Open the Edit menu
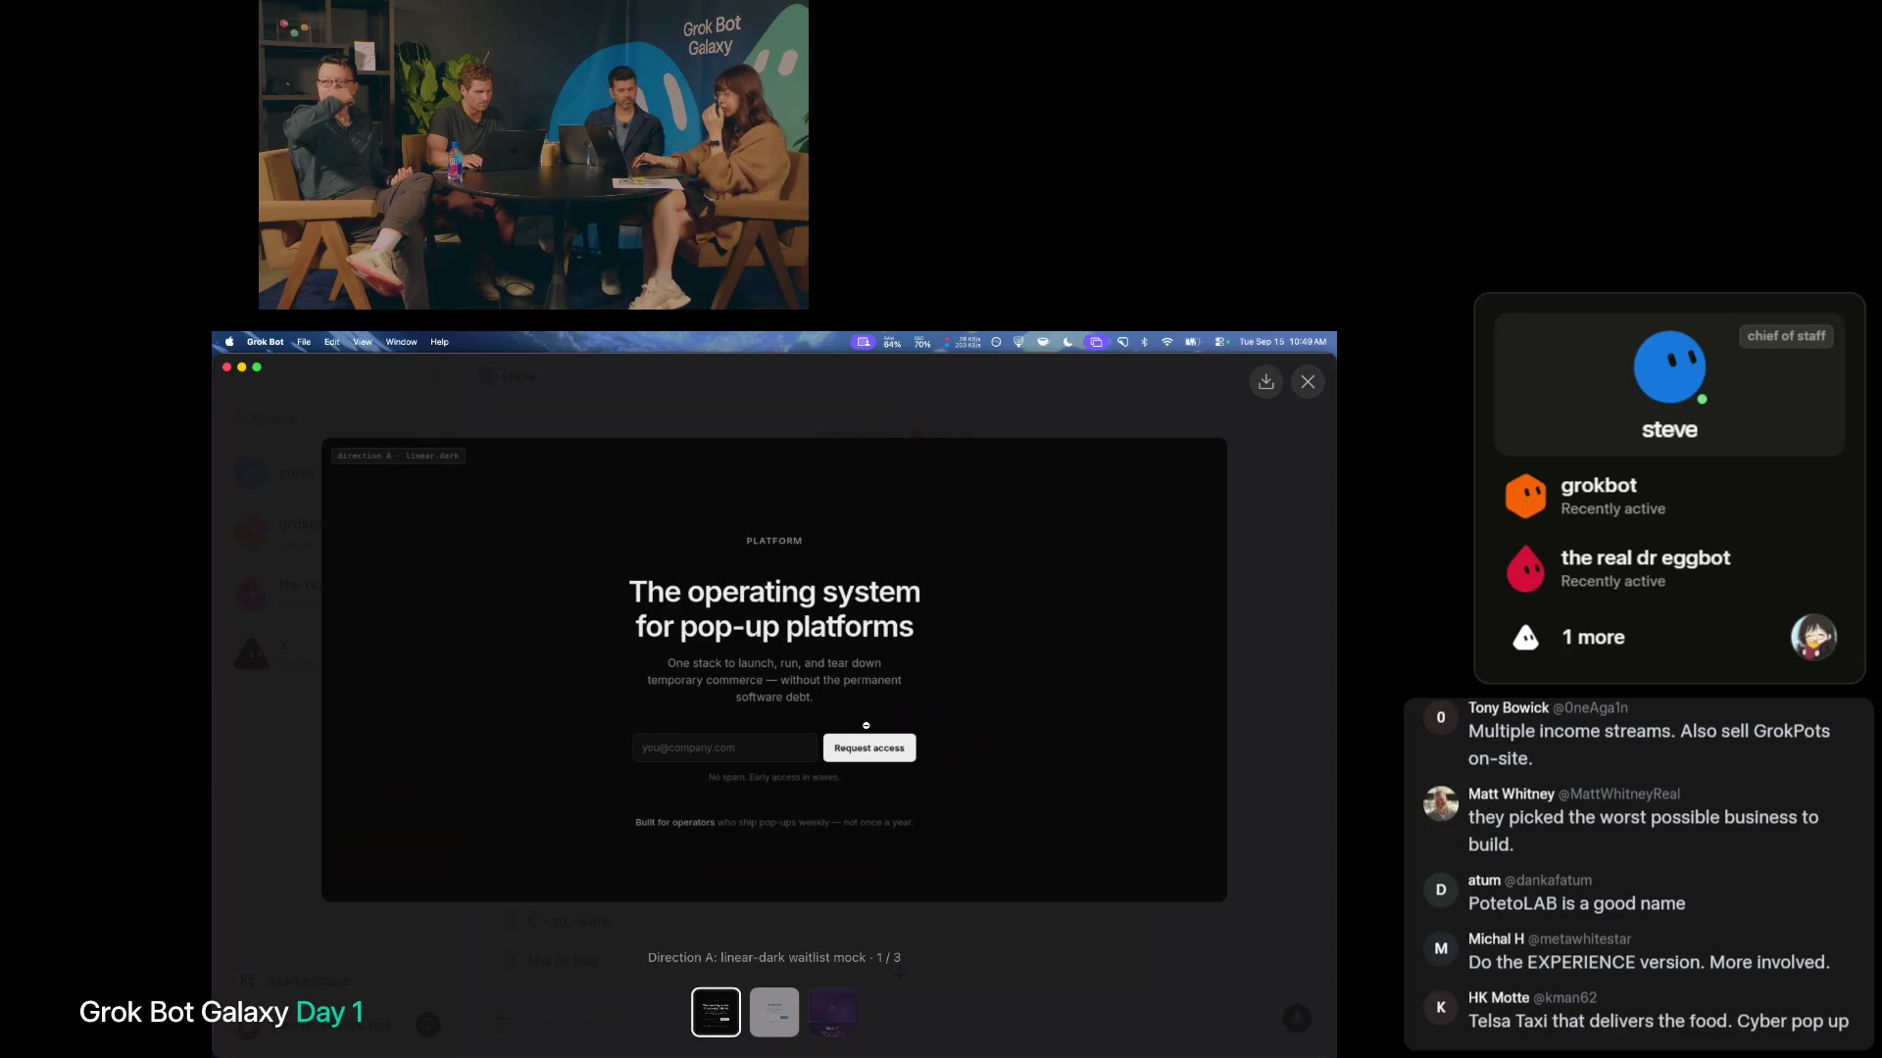This screenshot has width=1882, height=1058. tap(332, 342)
